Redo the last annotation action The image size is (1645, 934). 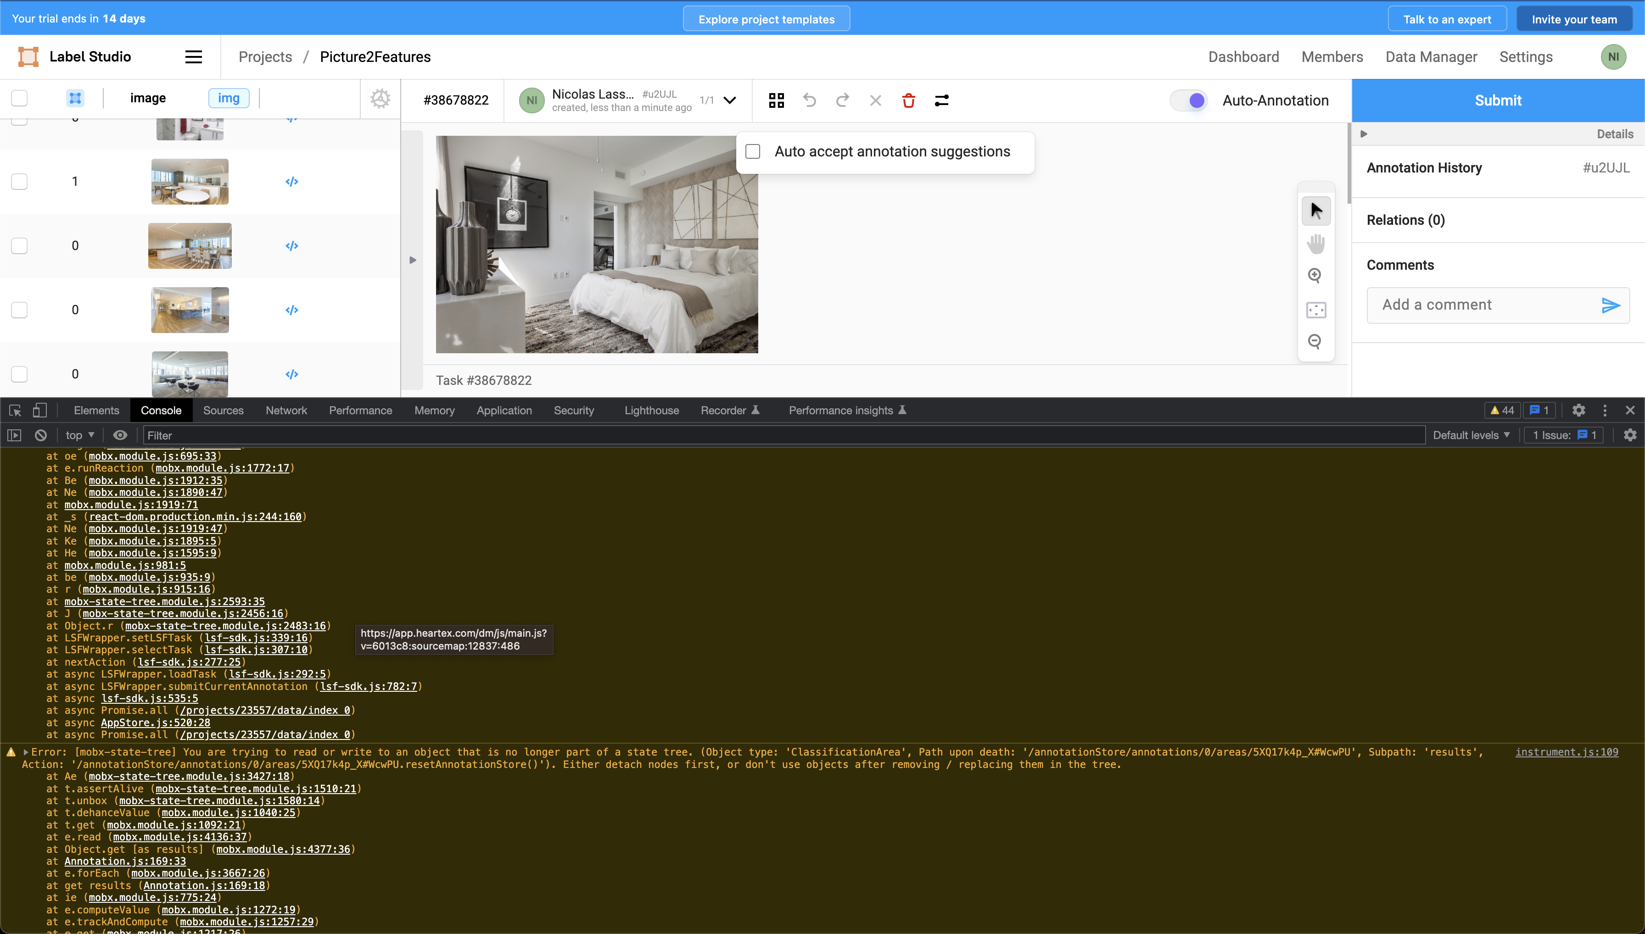pyautogui.click(x=842, y=100)
